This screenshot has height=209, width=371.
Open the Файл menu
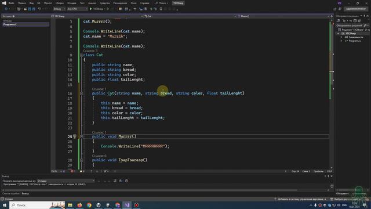coord(11,3)
